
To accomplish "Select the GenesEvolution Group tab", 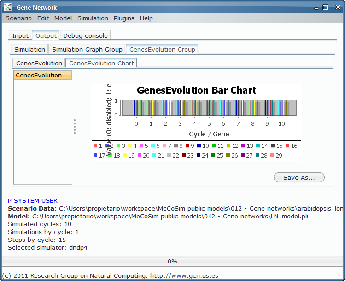I will pyautogui.click(x=162, y=49).
